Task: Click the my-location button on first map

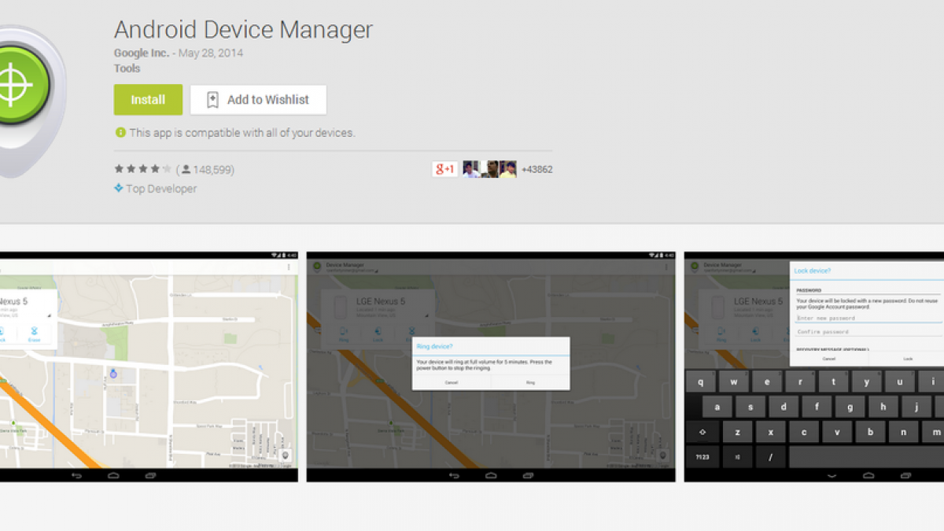Action: pos(285,455)
